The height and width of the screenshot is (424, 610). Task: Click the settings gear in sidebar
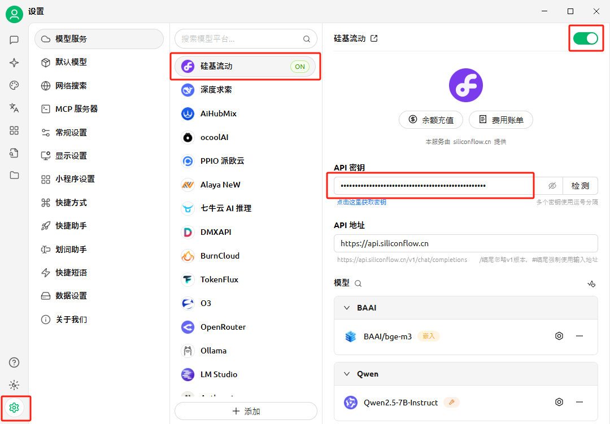pos(14,408)
